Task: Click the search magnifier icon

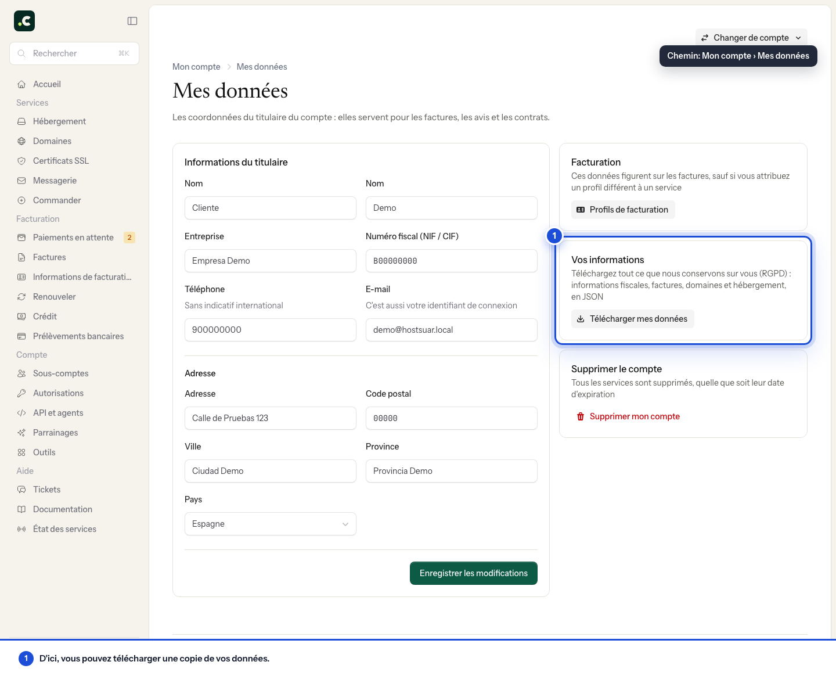Action: click(x=21, y=53)
